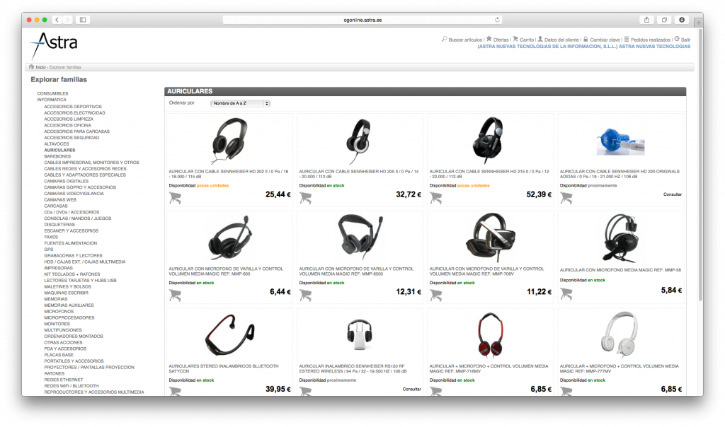Select the INFORMATICA family
This screenshot has width=725, height=427.
pos(52,100)
